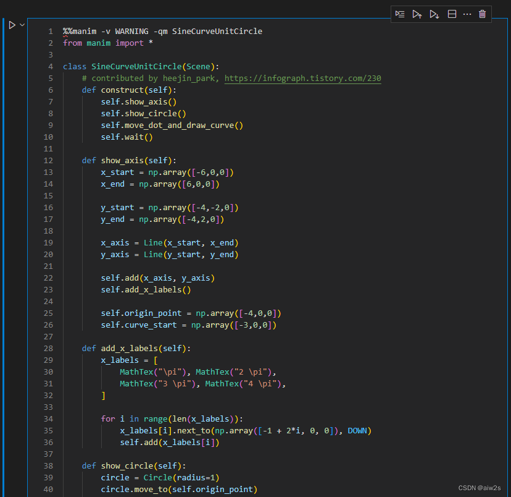Image resolution: width=511 pixels, height=497 pixels.
Task: Click 'self.add_x_labels()' call
Action: [x=146, y=290]
